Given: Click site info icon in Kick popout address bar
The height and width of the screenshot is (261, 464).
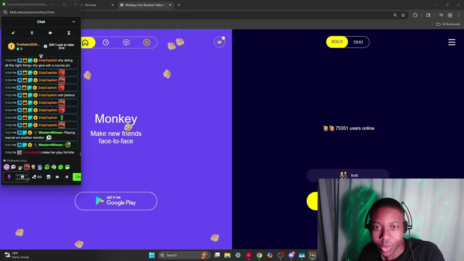Looking at the screenshot, I should coord(5,12).
